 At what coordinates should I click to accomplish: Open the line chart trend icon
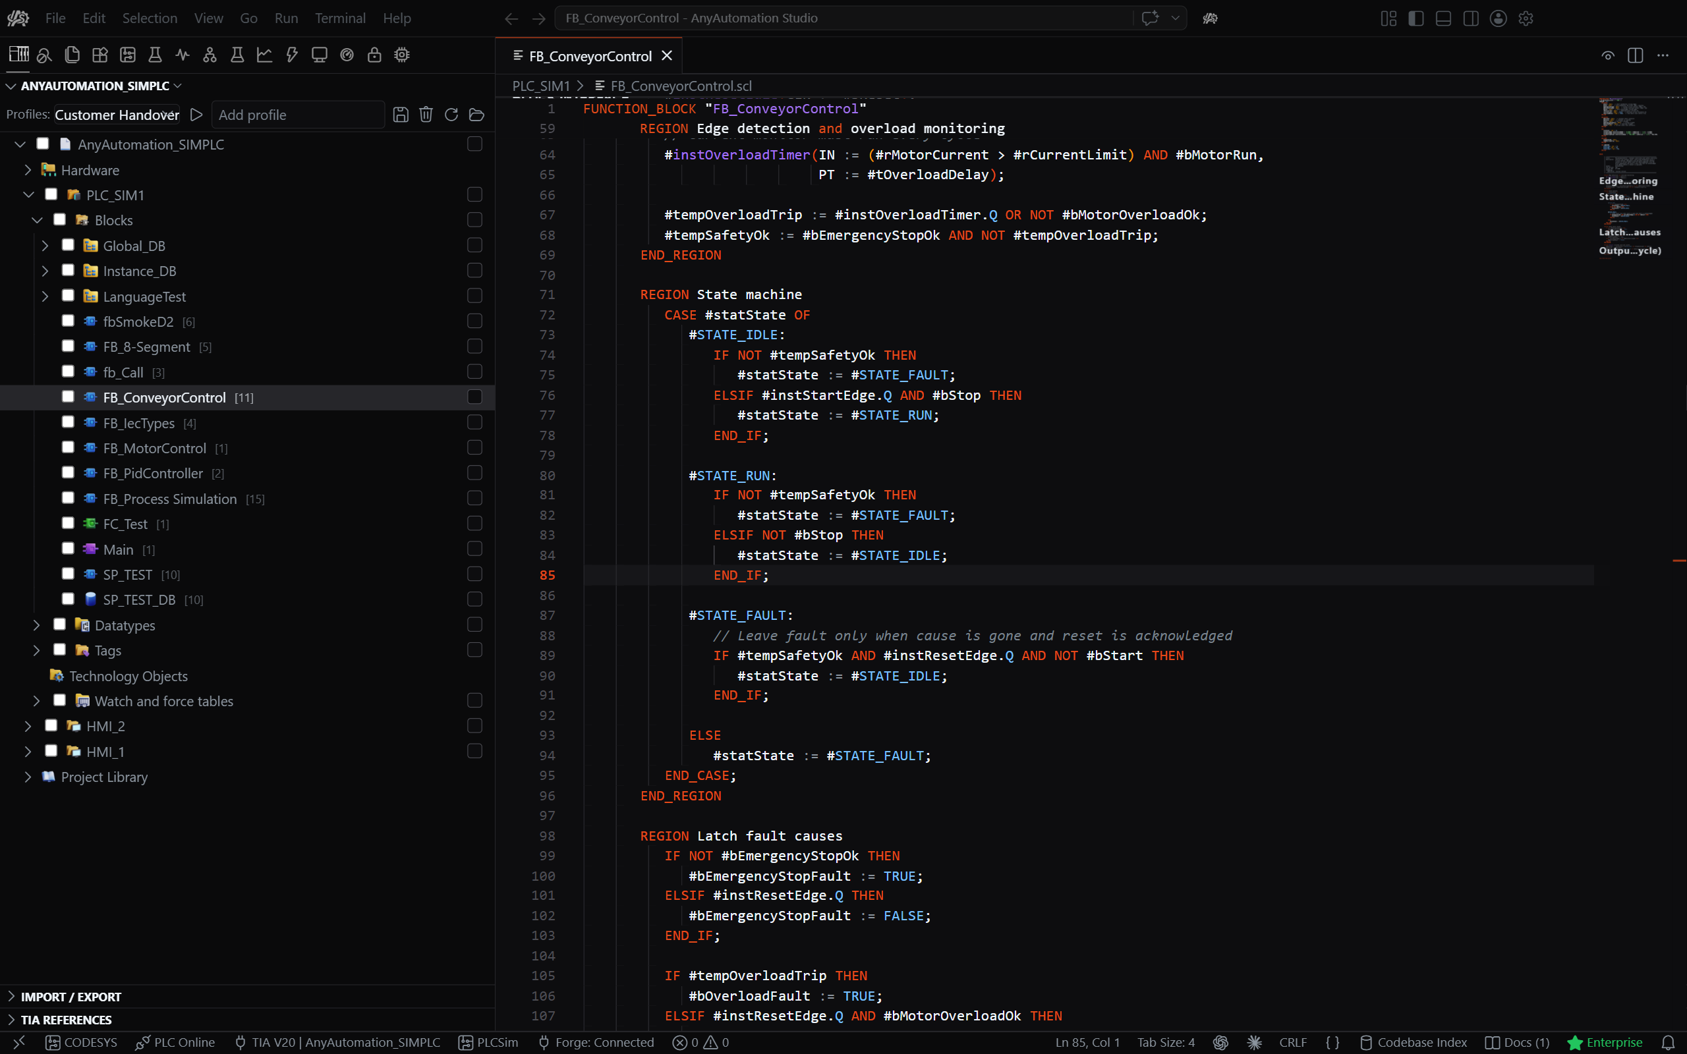264,55
